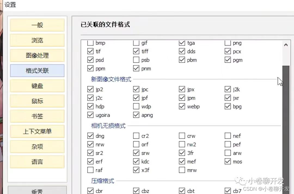Click the 重置 button

37,191
